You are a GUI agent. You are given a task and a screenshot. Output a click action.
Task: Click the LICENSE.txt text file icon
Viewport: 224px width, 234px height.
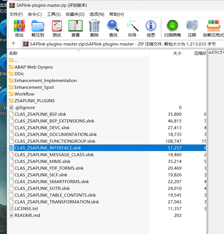[11, 208]
